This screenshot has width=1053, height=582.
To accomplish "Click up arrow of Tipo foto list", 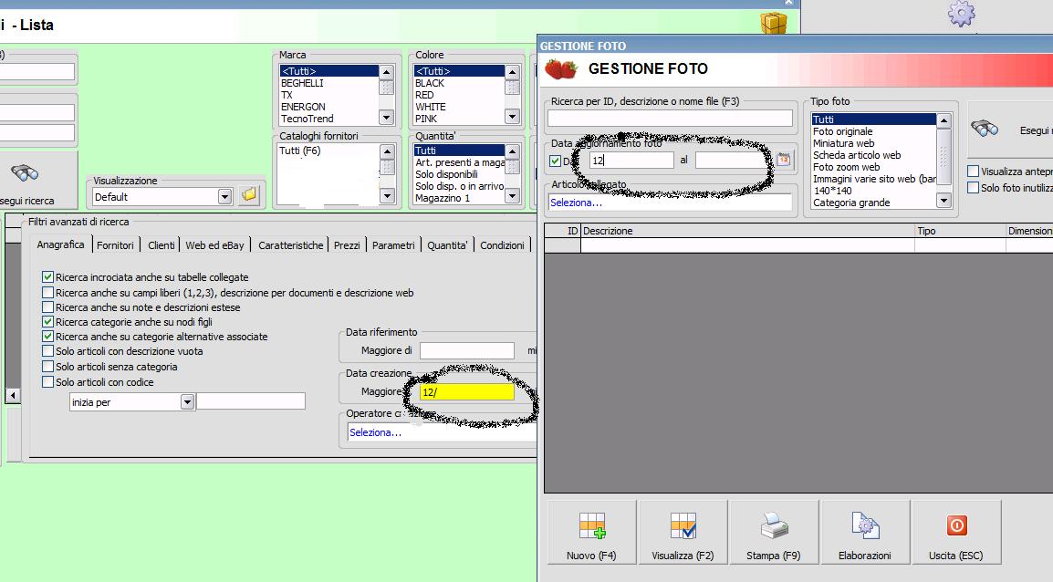I will [x=944, y=120].
